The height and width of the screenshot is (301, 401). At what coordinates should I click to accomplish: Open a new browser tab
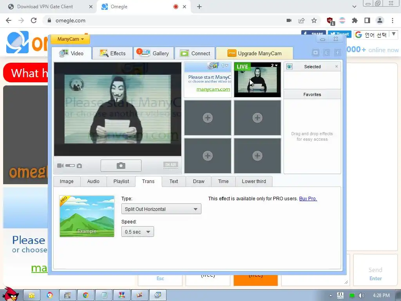point(199,7)
